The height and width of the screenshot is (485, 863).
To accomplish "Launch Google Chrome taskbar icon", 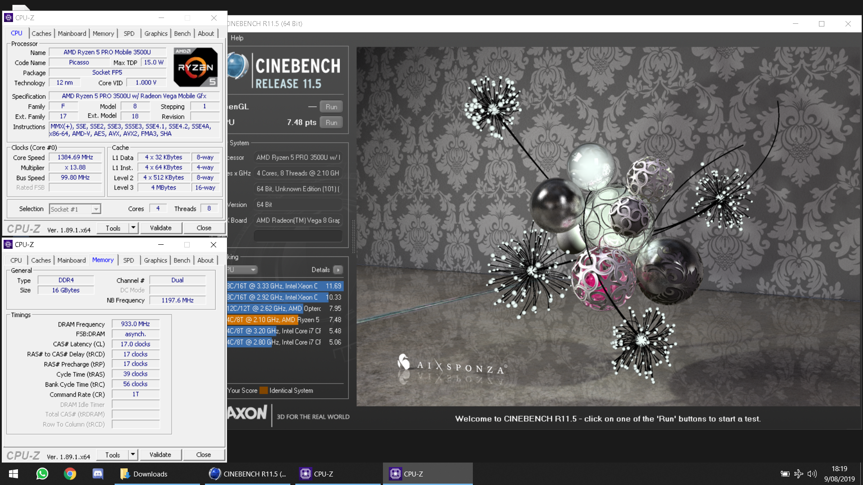I will click(x=70, y=474).
